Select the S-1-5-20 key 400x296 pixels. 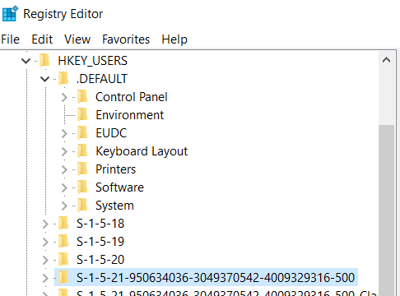click(x=100, y=260)
